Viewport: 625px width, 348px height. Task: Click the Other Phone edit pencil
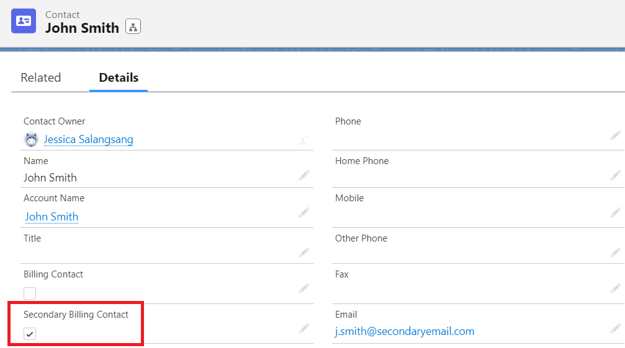[x=615, y=252]
